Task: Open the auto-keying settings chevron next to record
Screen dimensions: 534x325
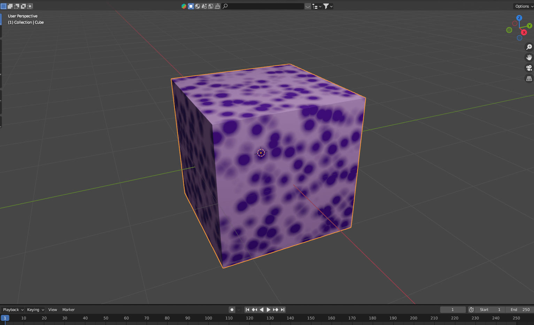Action: point(238,309)
